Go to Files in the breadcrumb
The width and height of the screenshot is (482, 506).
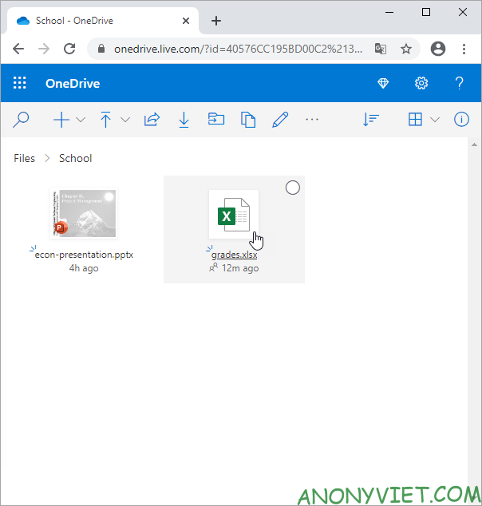coord(25,158)
